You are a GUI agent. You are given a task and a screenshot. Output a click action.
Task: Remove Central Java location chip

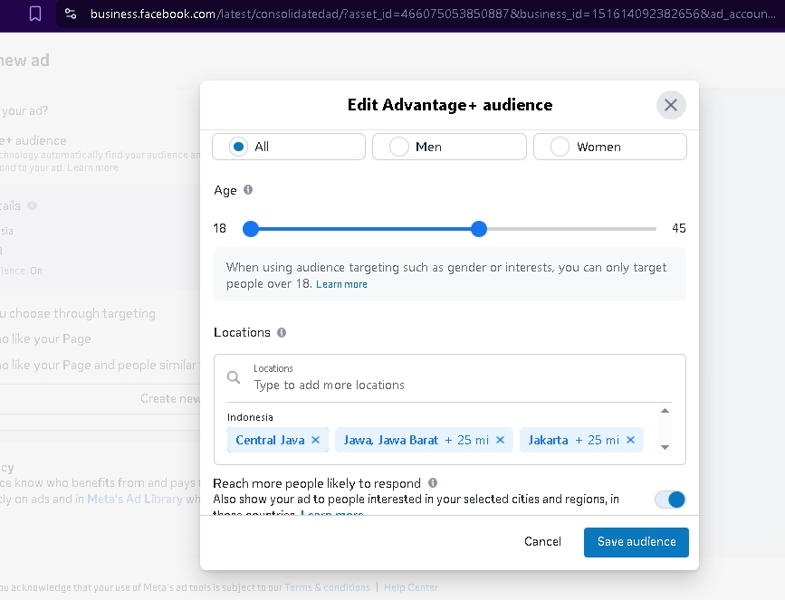pos(315,440)
